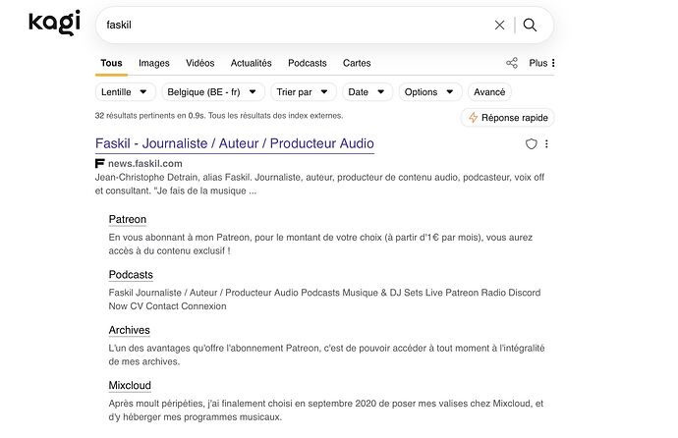678x438 pixels.
Task: Open the Plus three-dot menu
Action: [542, 63]
